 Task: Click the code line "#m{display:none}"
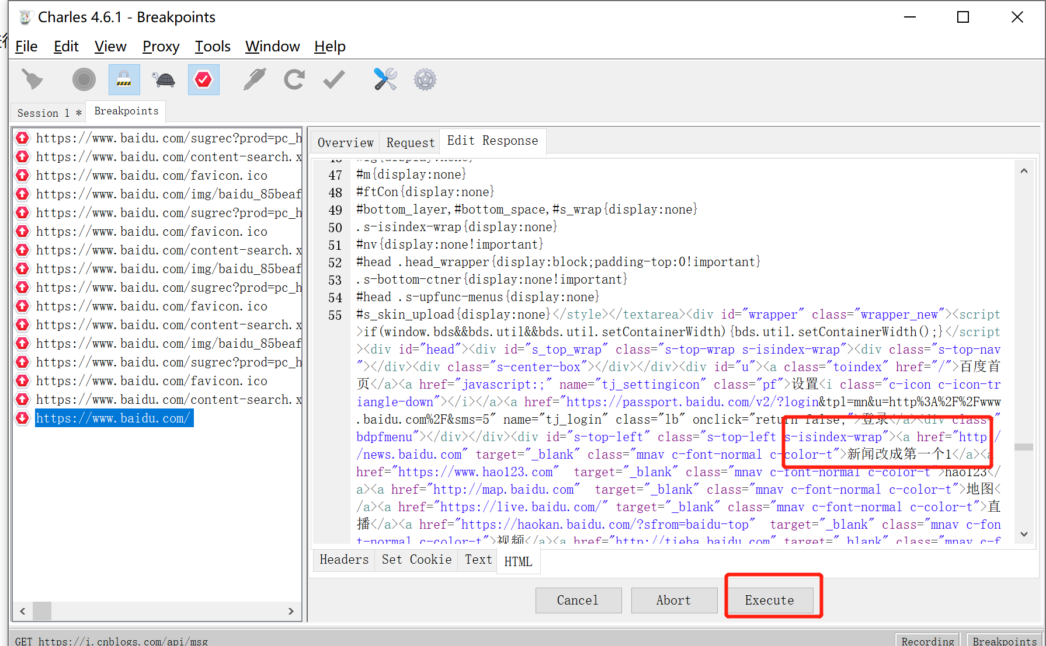(411, 174)
